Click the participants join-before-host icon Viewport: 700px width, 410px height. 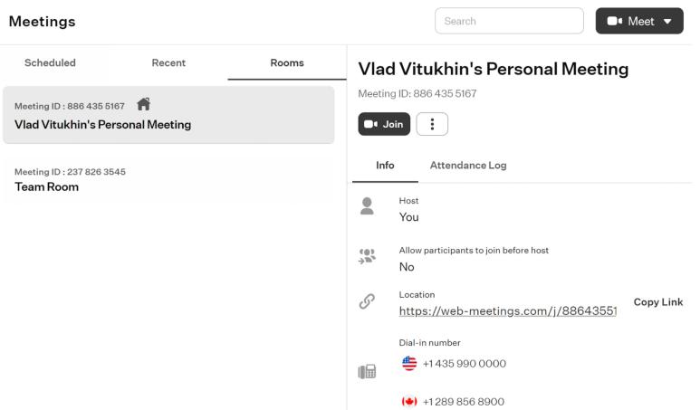[x=367, y=256]
